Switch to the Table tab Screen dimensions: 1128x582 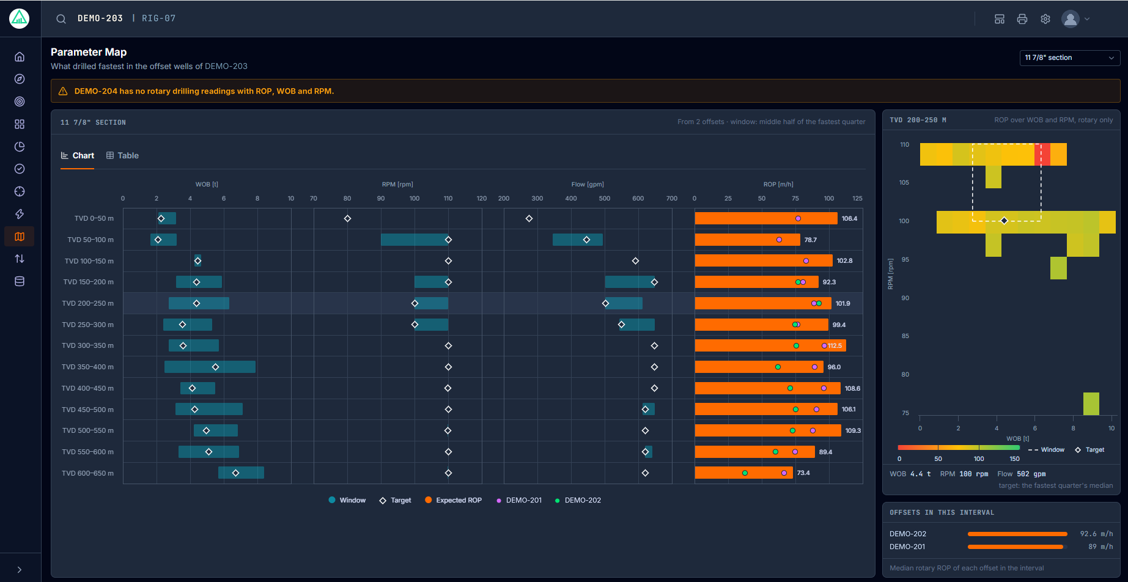point(122,156)
